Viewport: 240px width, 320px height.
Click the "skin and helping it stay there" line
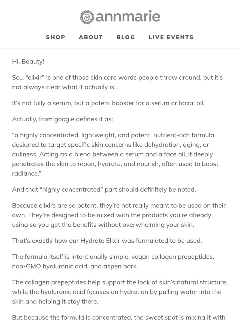pyautogui.click(x=55, y=301)
